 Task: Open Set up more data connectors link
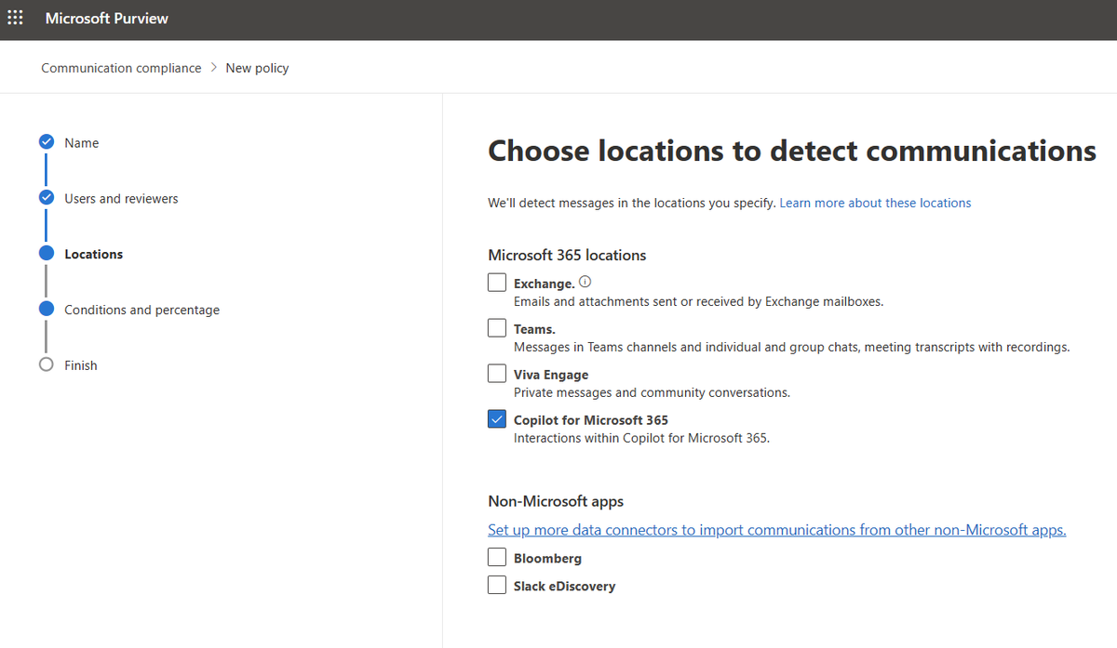[777, 530]
